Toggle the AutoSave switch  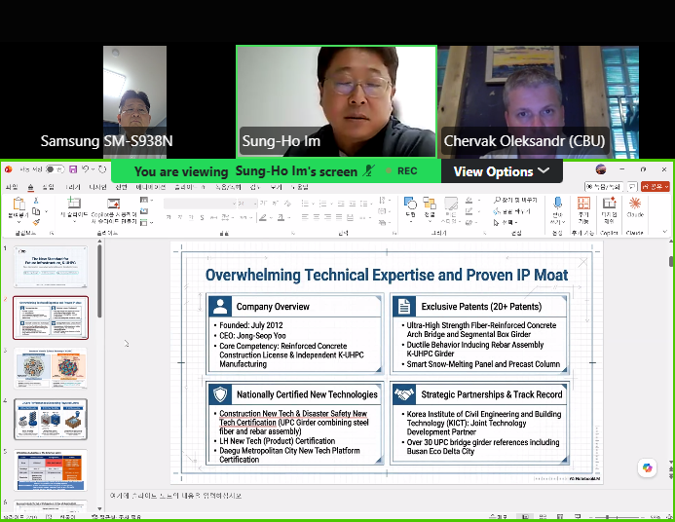pyautogui.click(x=55, y=169)
